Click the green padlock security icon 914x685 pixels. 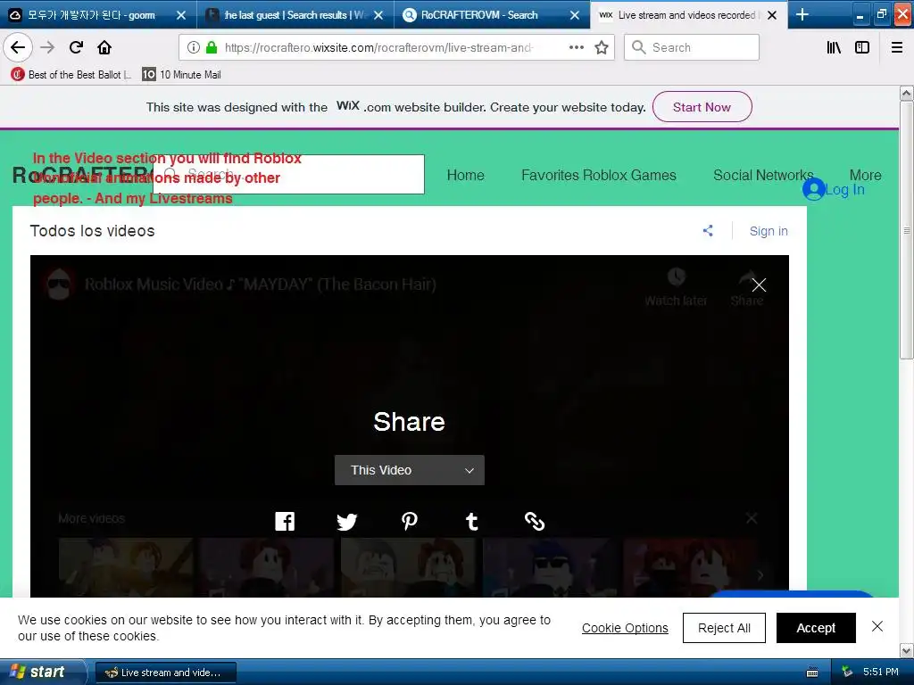pos(212,48)
